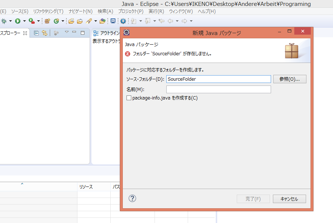333x223 pixels.
Task: Click the monitor icon in toolbar
Action: [x=113, y=21]
